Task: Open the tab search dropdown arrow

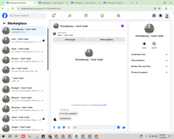Action: tap(2, 3)
